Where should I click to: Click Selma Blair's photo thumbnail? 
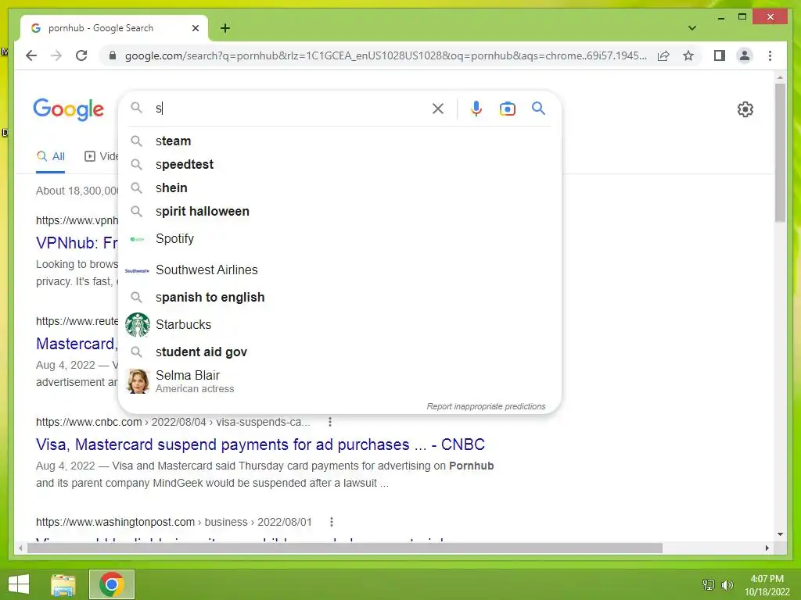click(x=138, y=381)
